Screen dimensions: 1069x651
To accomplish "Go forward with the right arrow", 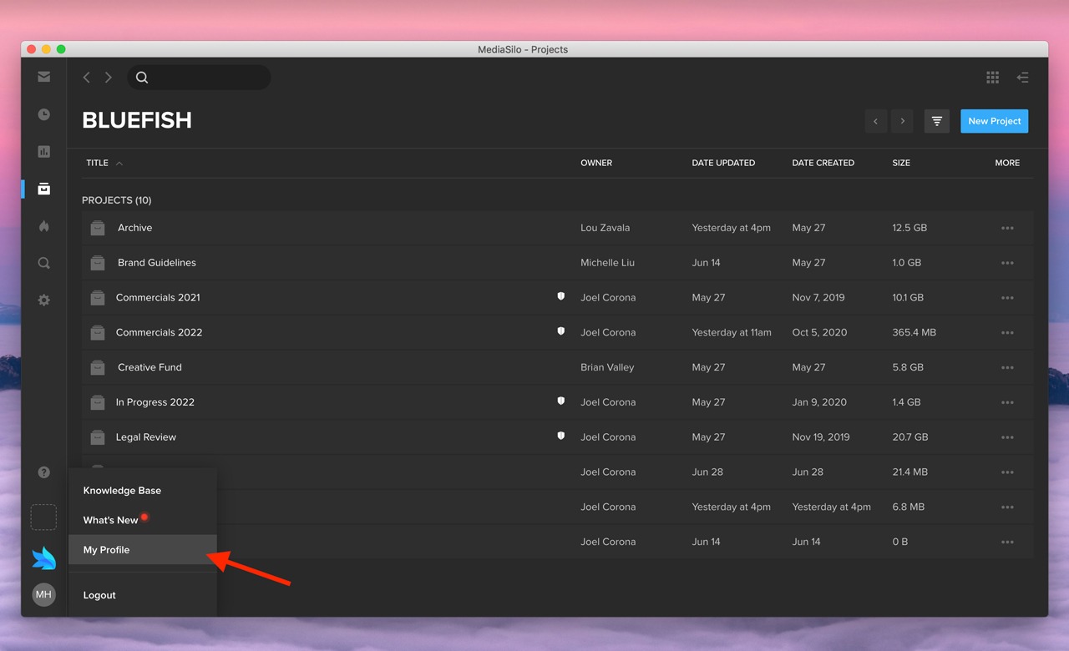I will pos(109,78).
